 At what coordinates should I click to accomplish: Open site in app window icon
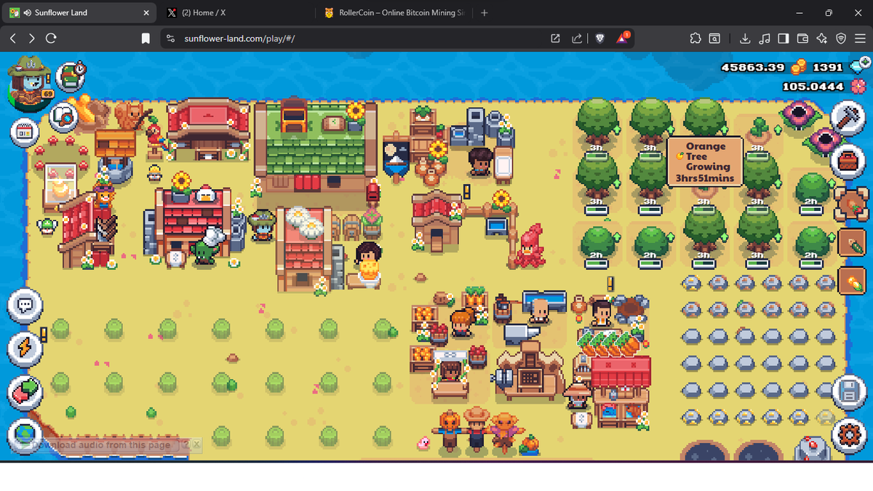pos(556,38)
